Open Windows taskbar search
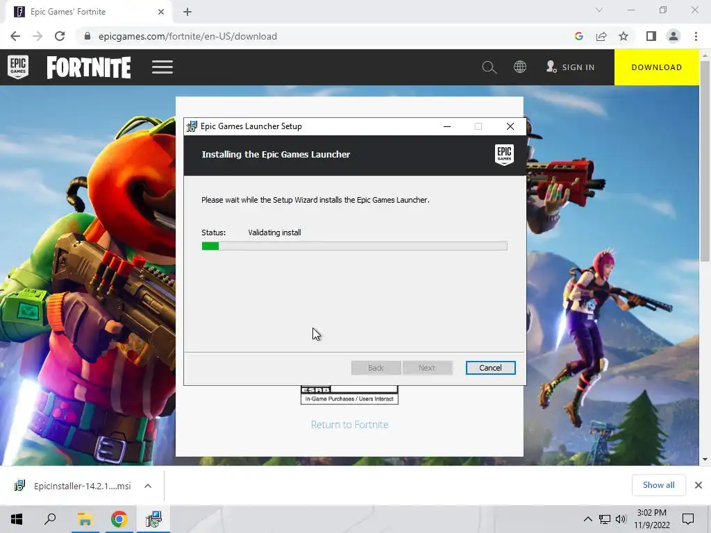 (x=50, y=519)
